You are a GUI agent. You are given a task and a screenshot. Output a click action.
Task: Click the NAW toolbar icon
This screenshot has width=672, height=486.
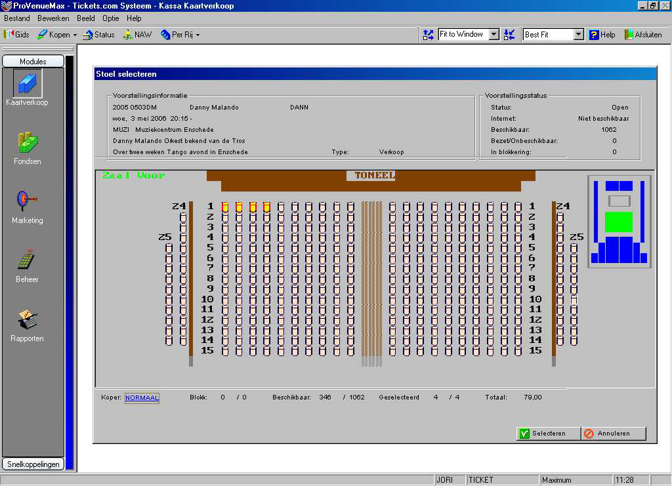128,35
